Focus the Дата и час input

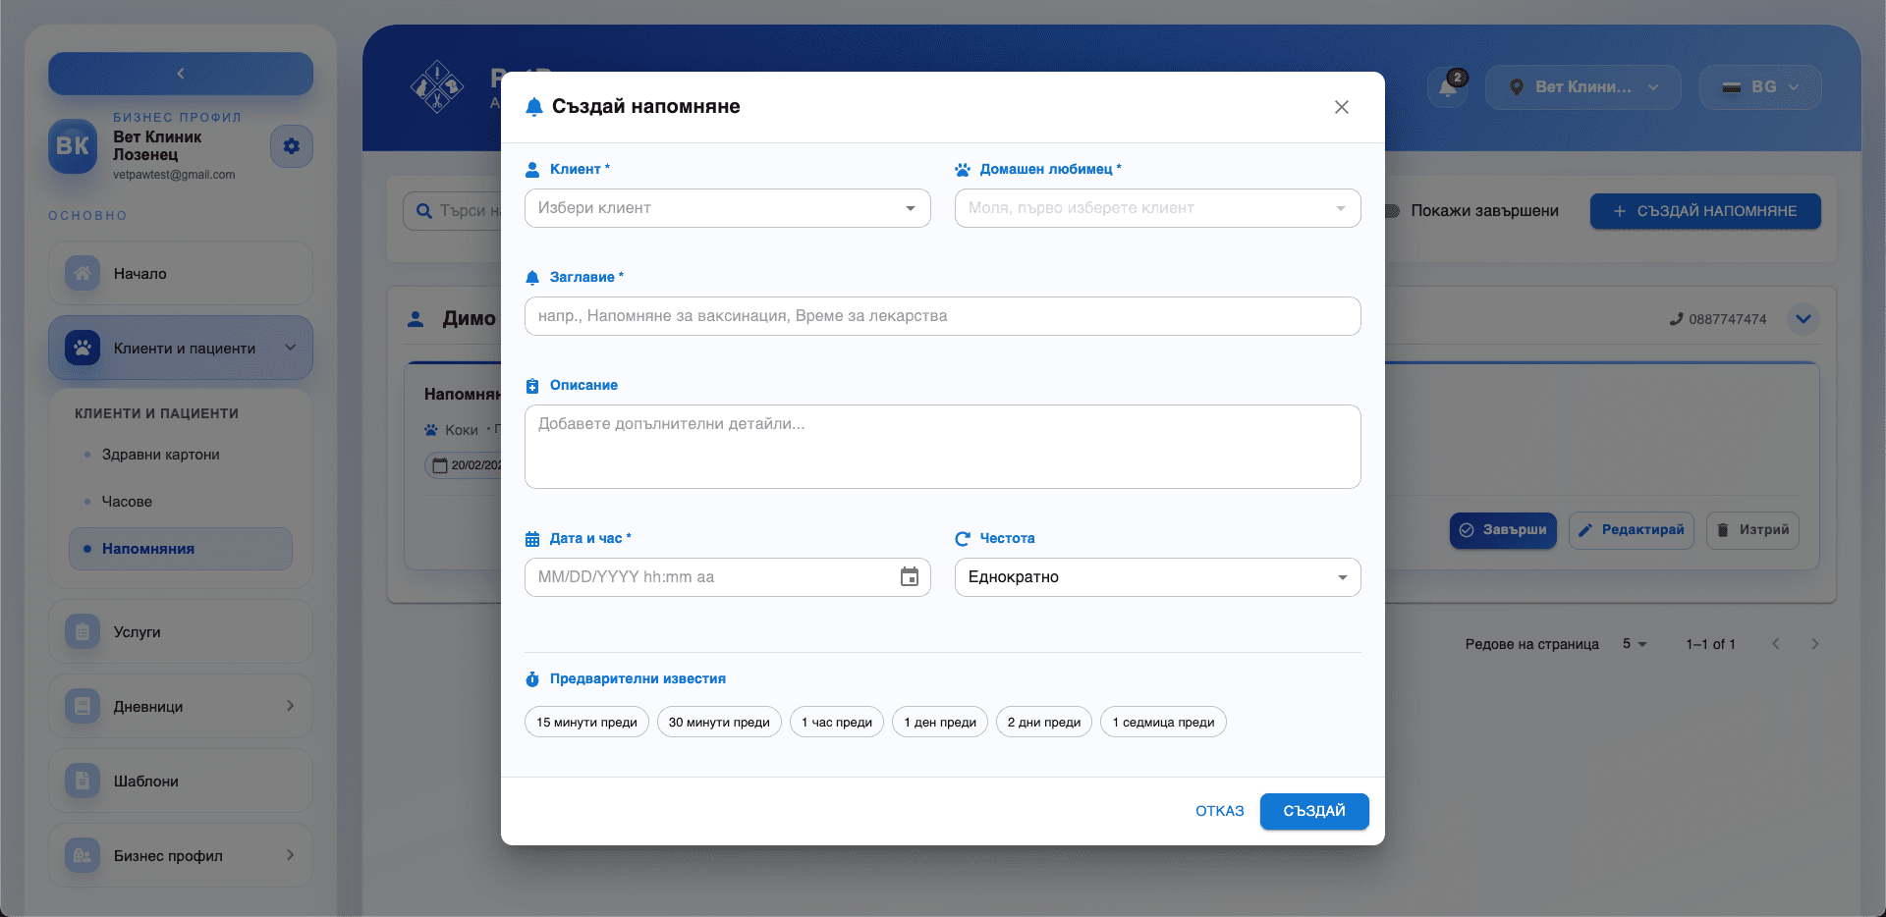(727, 577)
